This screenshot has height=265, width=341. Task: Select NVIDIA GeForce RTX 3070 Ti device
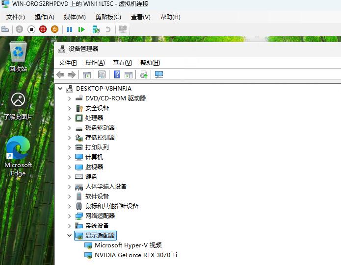click(x=135, y=255)
